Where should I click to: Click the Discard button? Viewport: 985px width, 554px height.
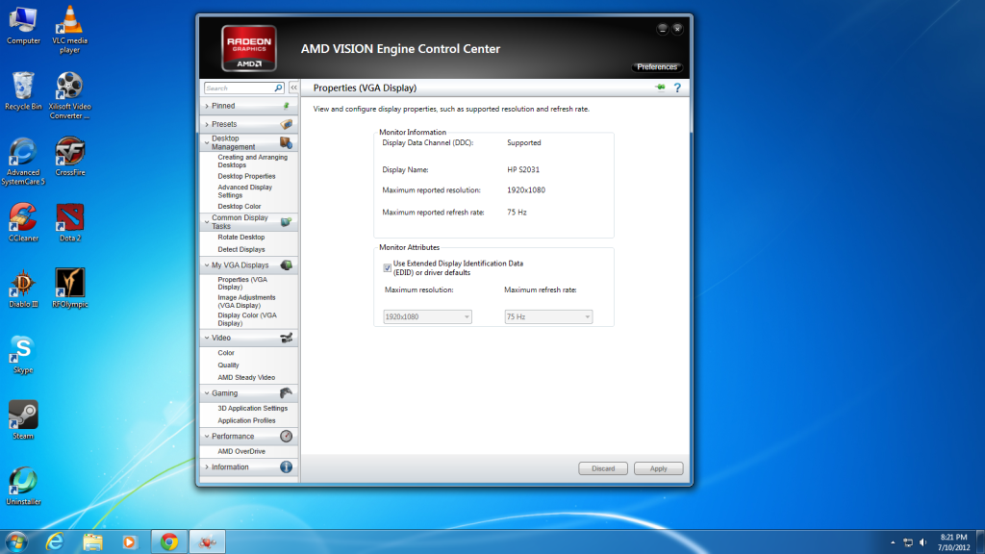click(x=603, y=468)
